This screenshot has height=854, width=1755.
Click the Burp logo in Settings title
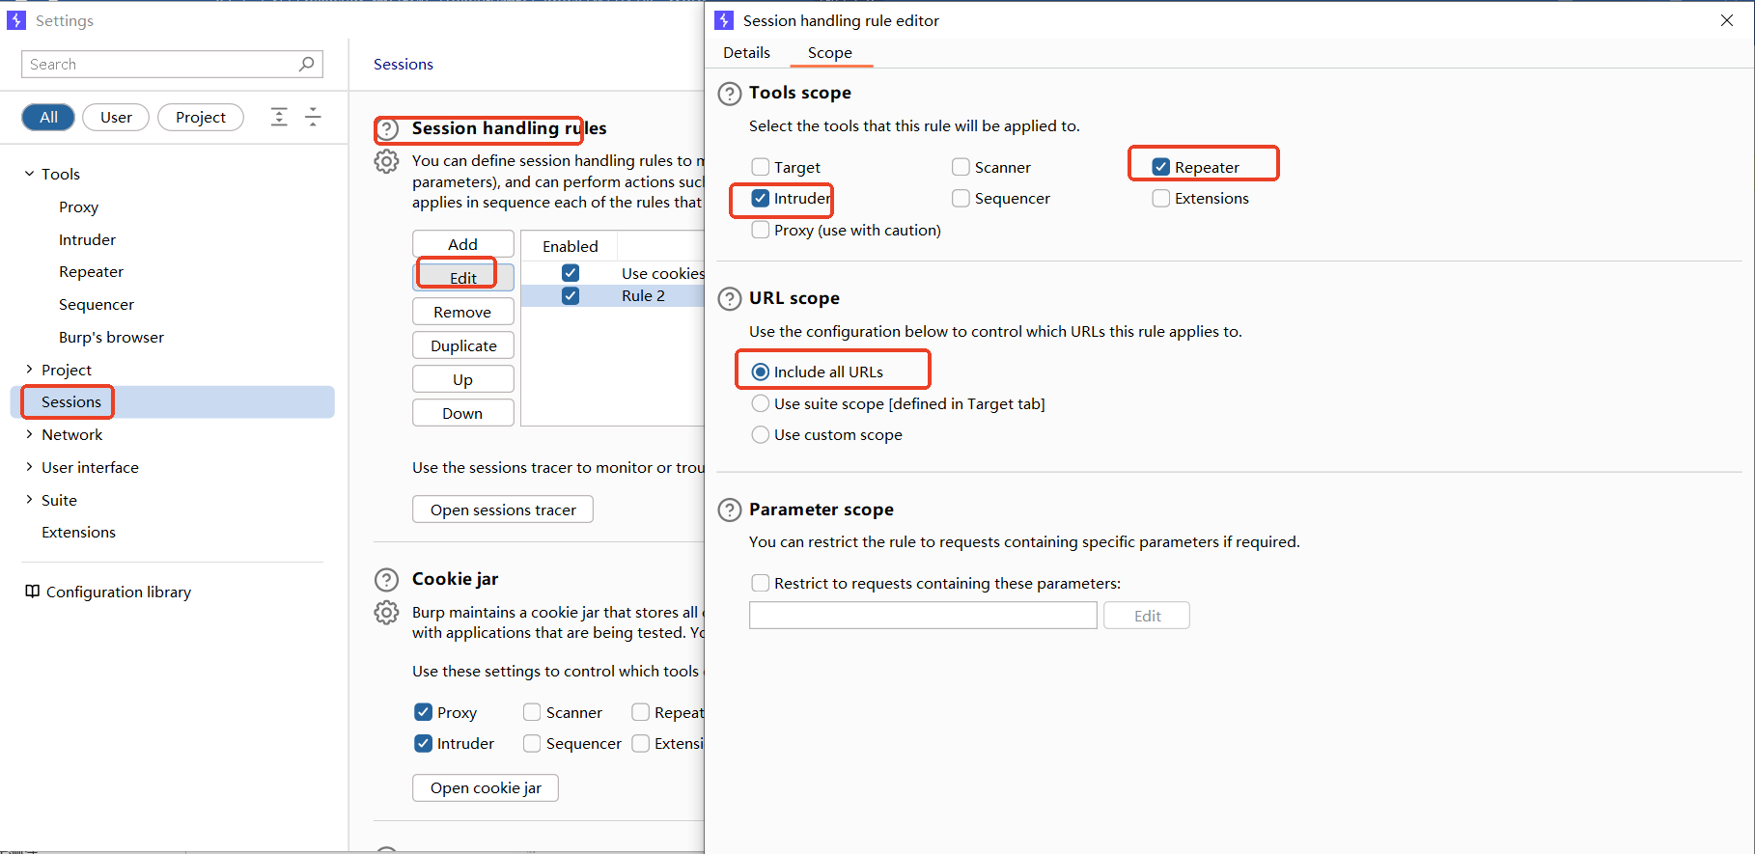click(16, 20)
